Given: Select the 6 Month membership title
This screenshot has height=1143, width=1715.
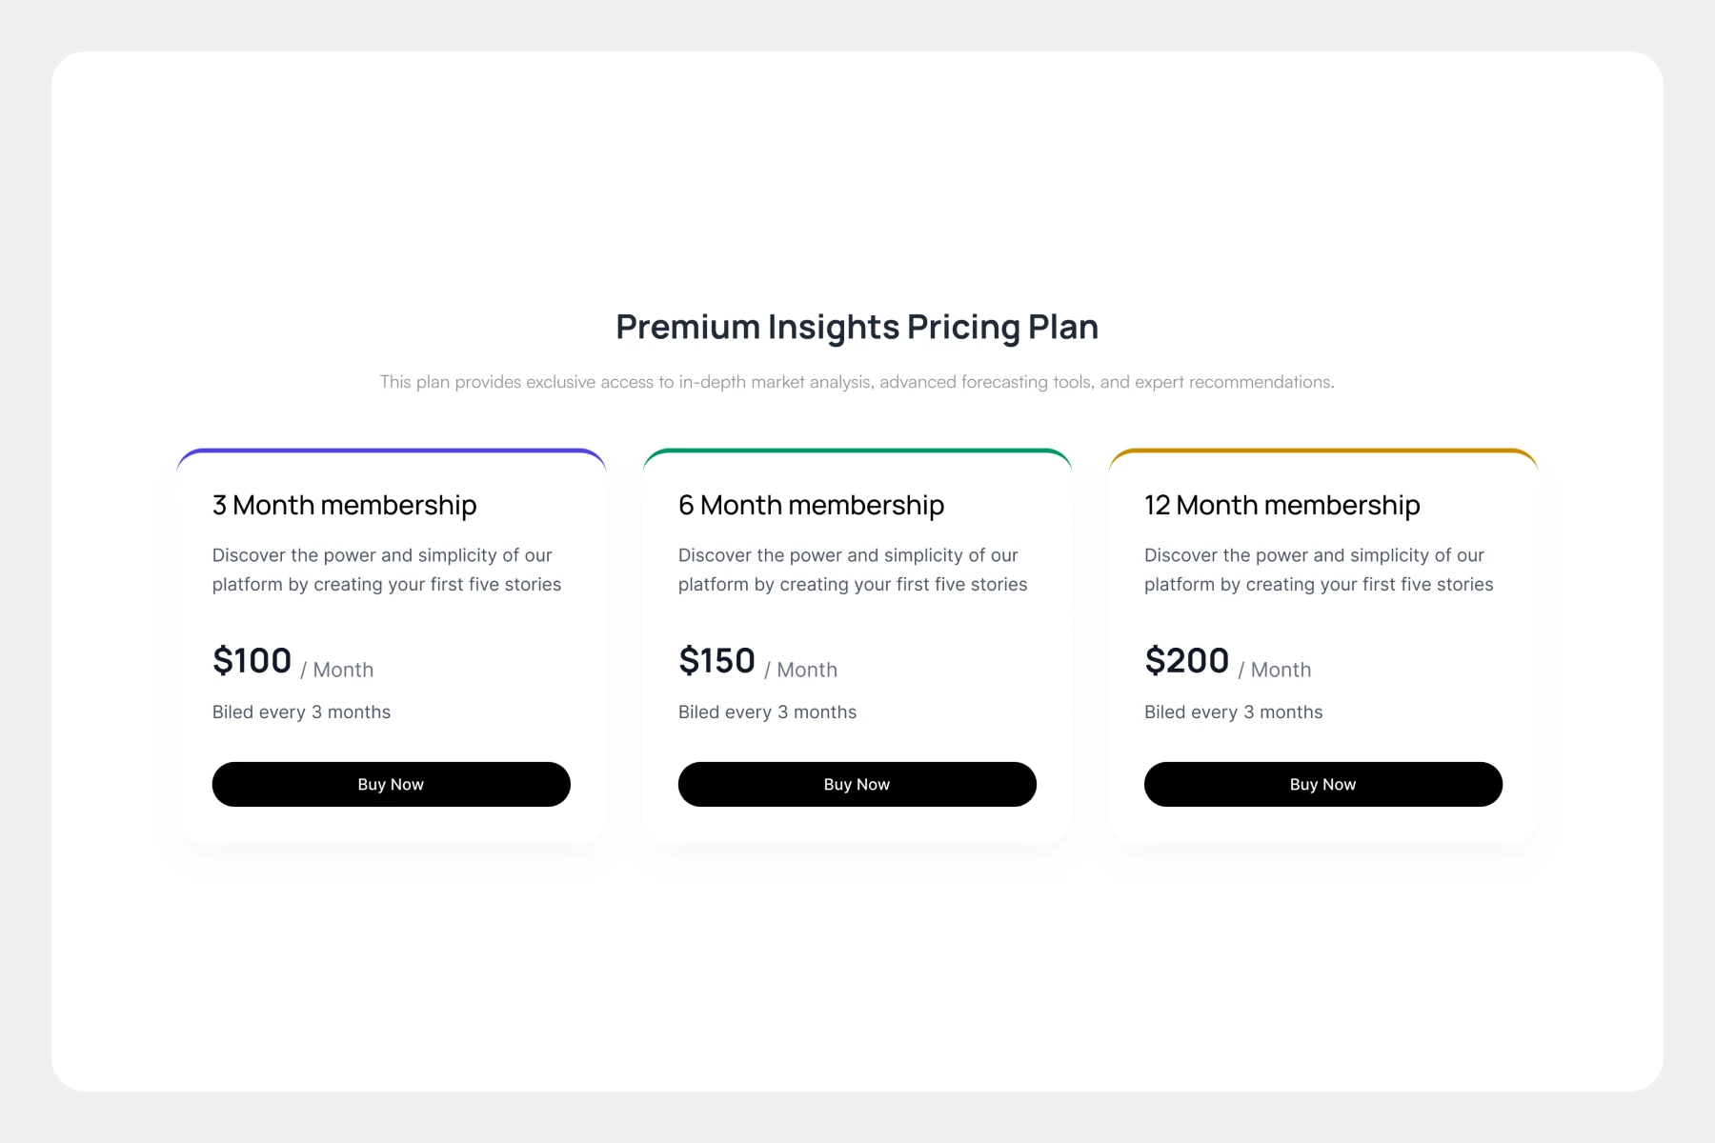Looking at the screenshot, I should tap(811, 505).
